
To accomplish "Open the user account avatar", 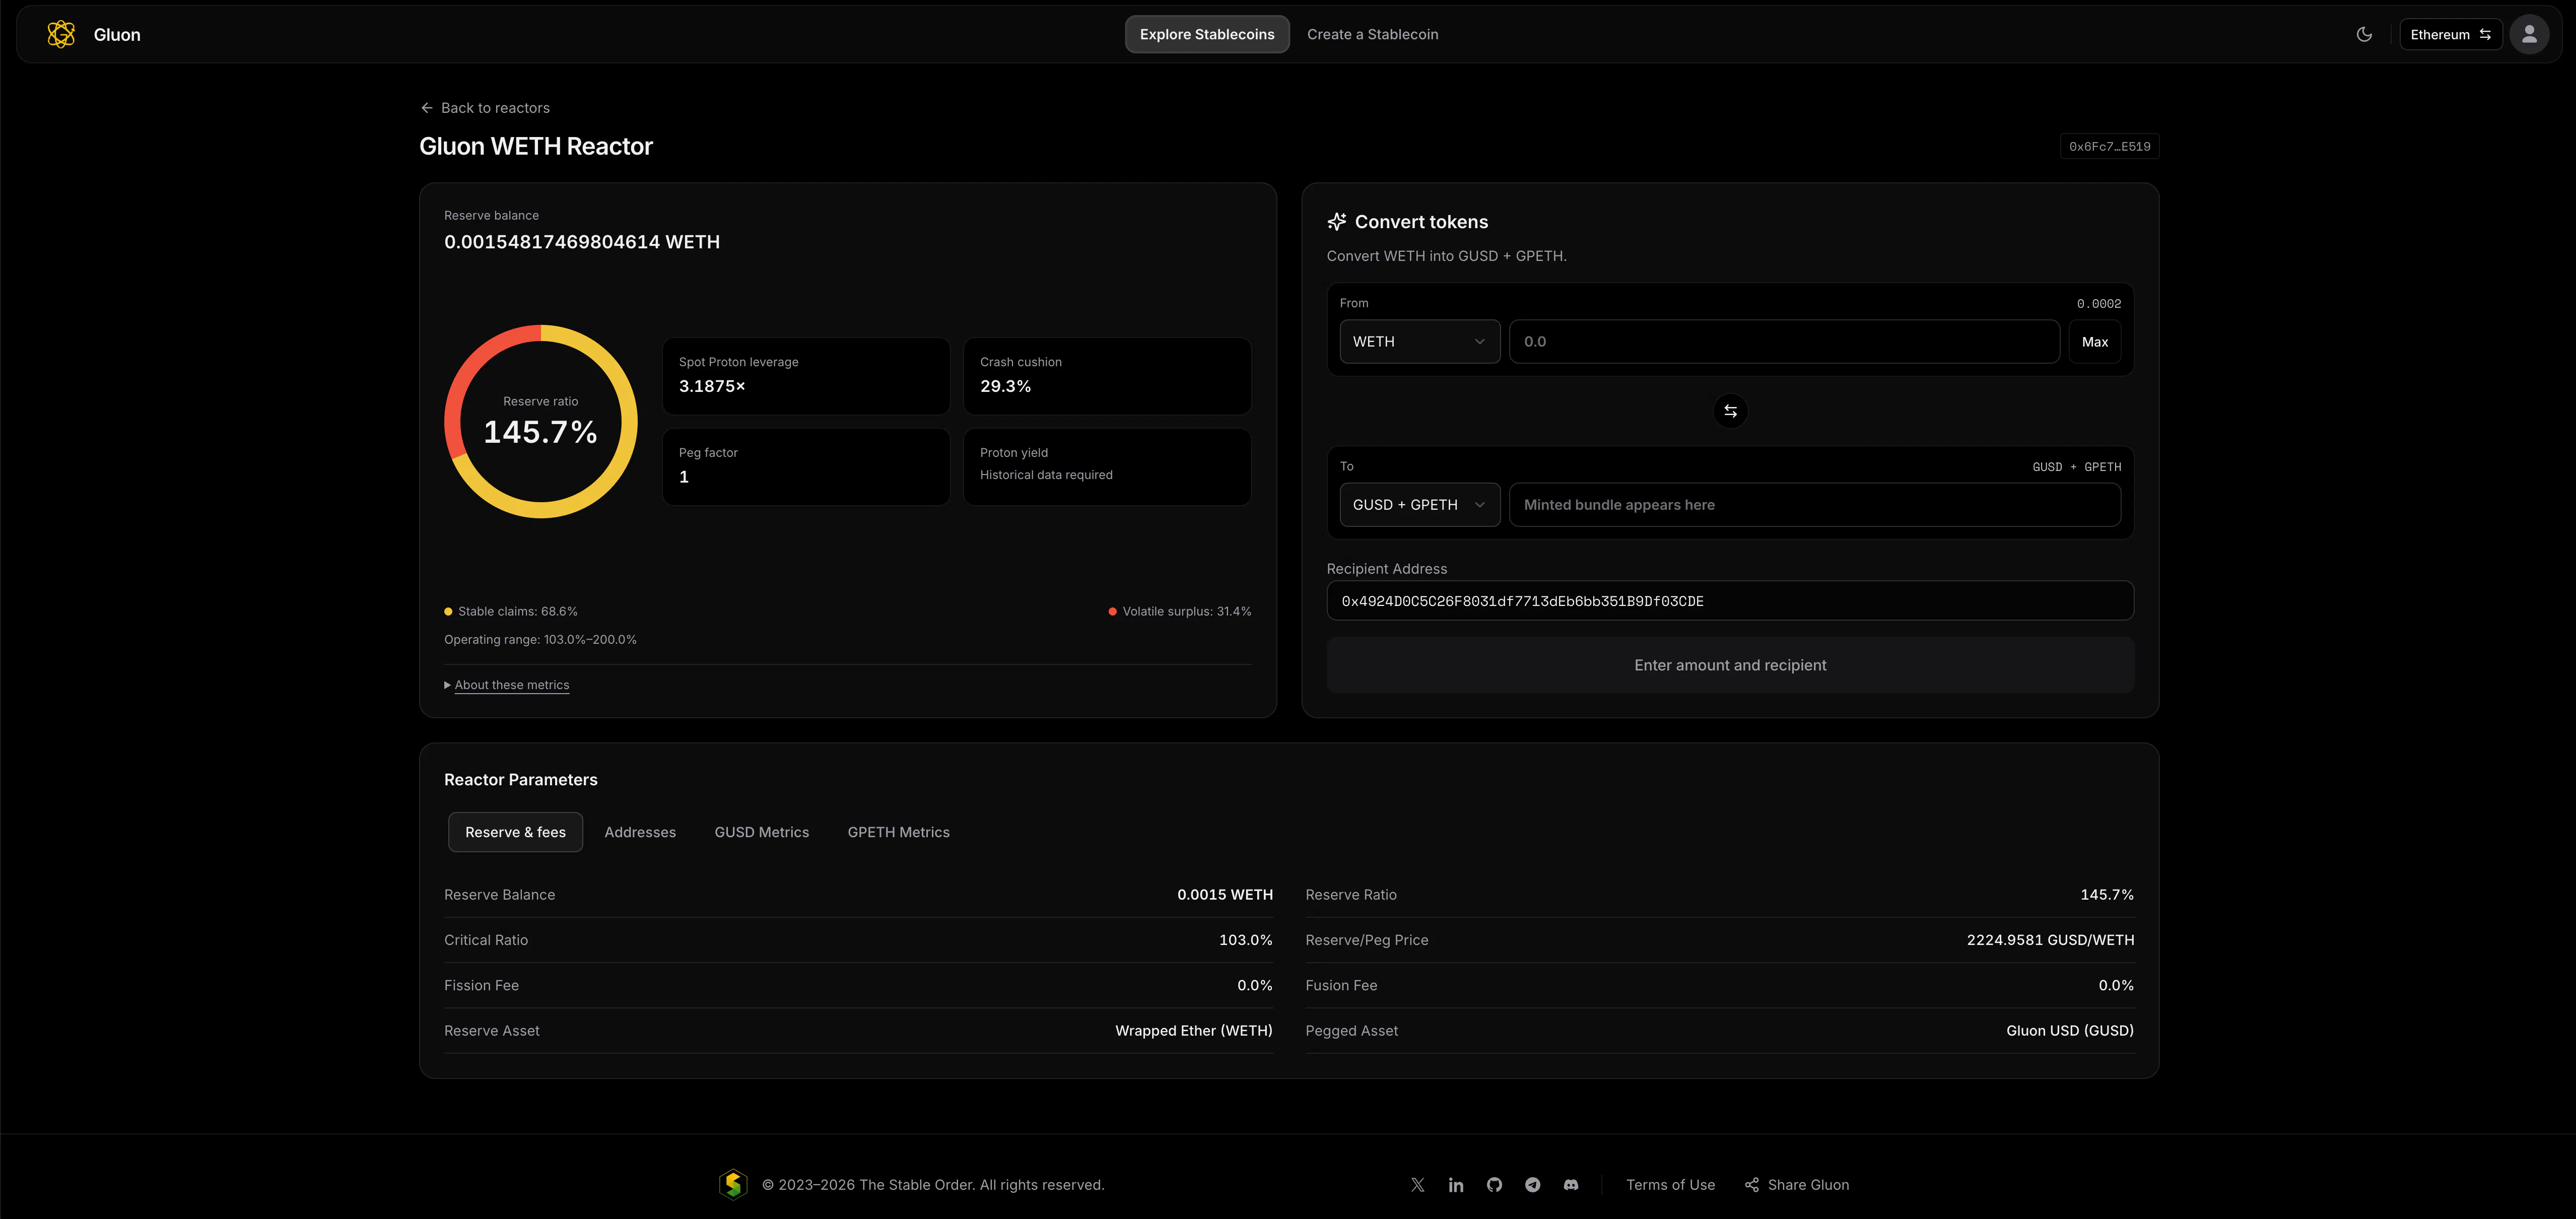I will coord(2529,34).
